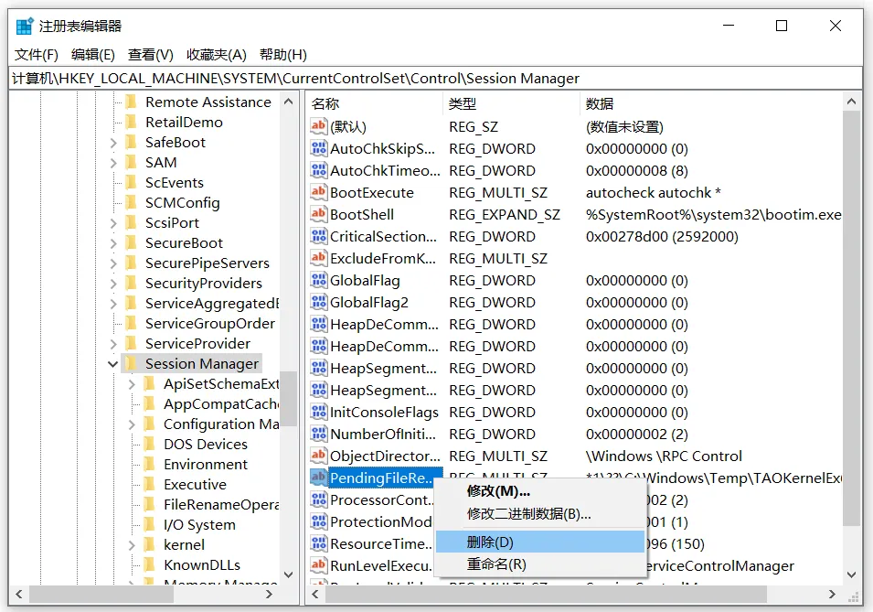The height and width of the screenshot is (612, 873).
Task: Click the folder icon of SecureBoot key
Action: (132, 243)
